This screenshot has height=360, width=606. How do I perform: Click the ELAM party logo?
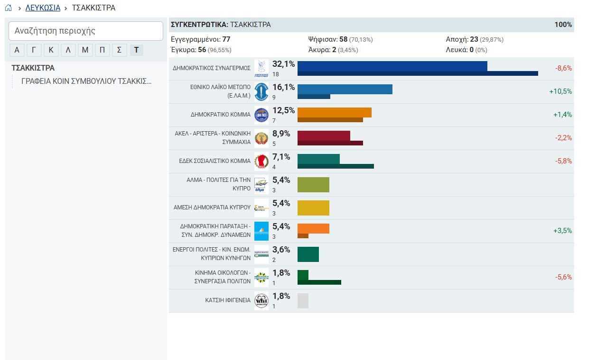tap(261, 91)
